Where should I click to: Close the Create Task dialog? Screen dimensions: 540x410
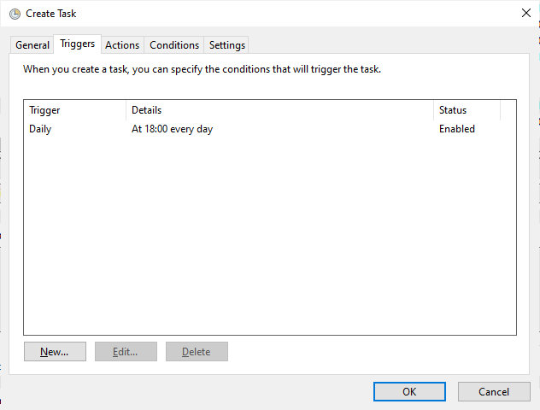coord(525,13)
